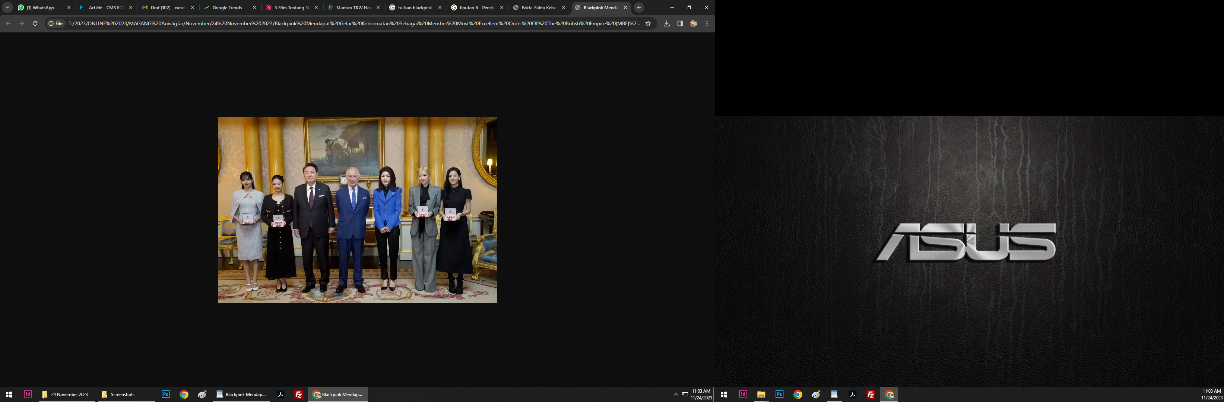Viewport: 1224px width, 402px height.
Task: Open Photoshop from left taskbar
Action: point(165,395)
